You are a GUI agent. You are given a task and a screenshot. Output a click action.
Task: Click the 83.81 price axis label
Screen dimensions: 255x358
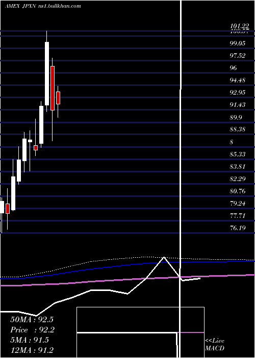tap(238, 167)
